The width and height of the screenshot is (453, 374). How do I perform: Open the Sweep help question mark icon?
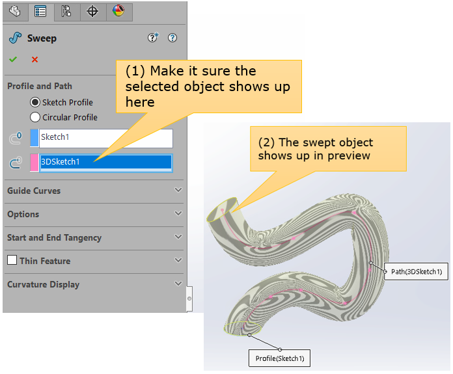coord(172,38)
